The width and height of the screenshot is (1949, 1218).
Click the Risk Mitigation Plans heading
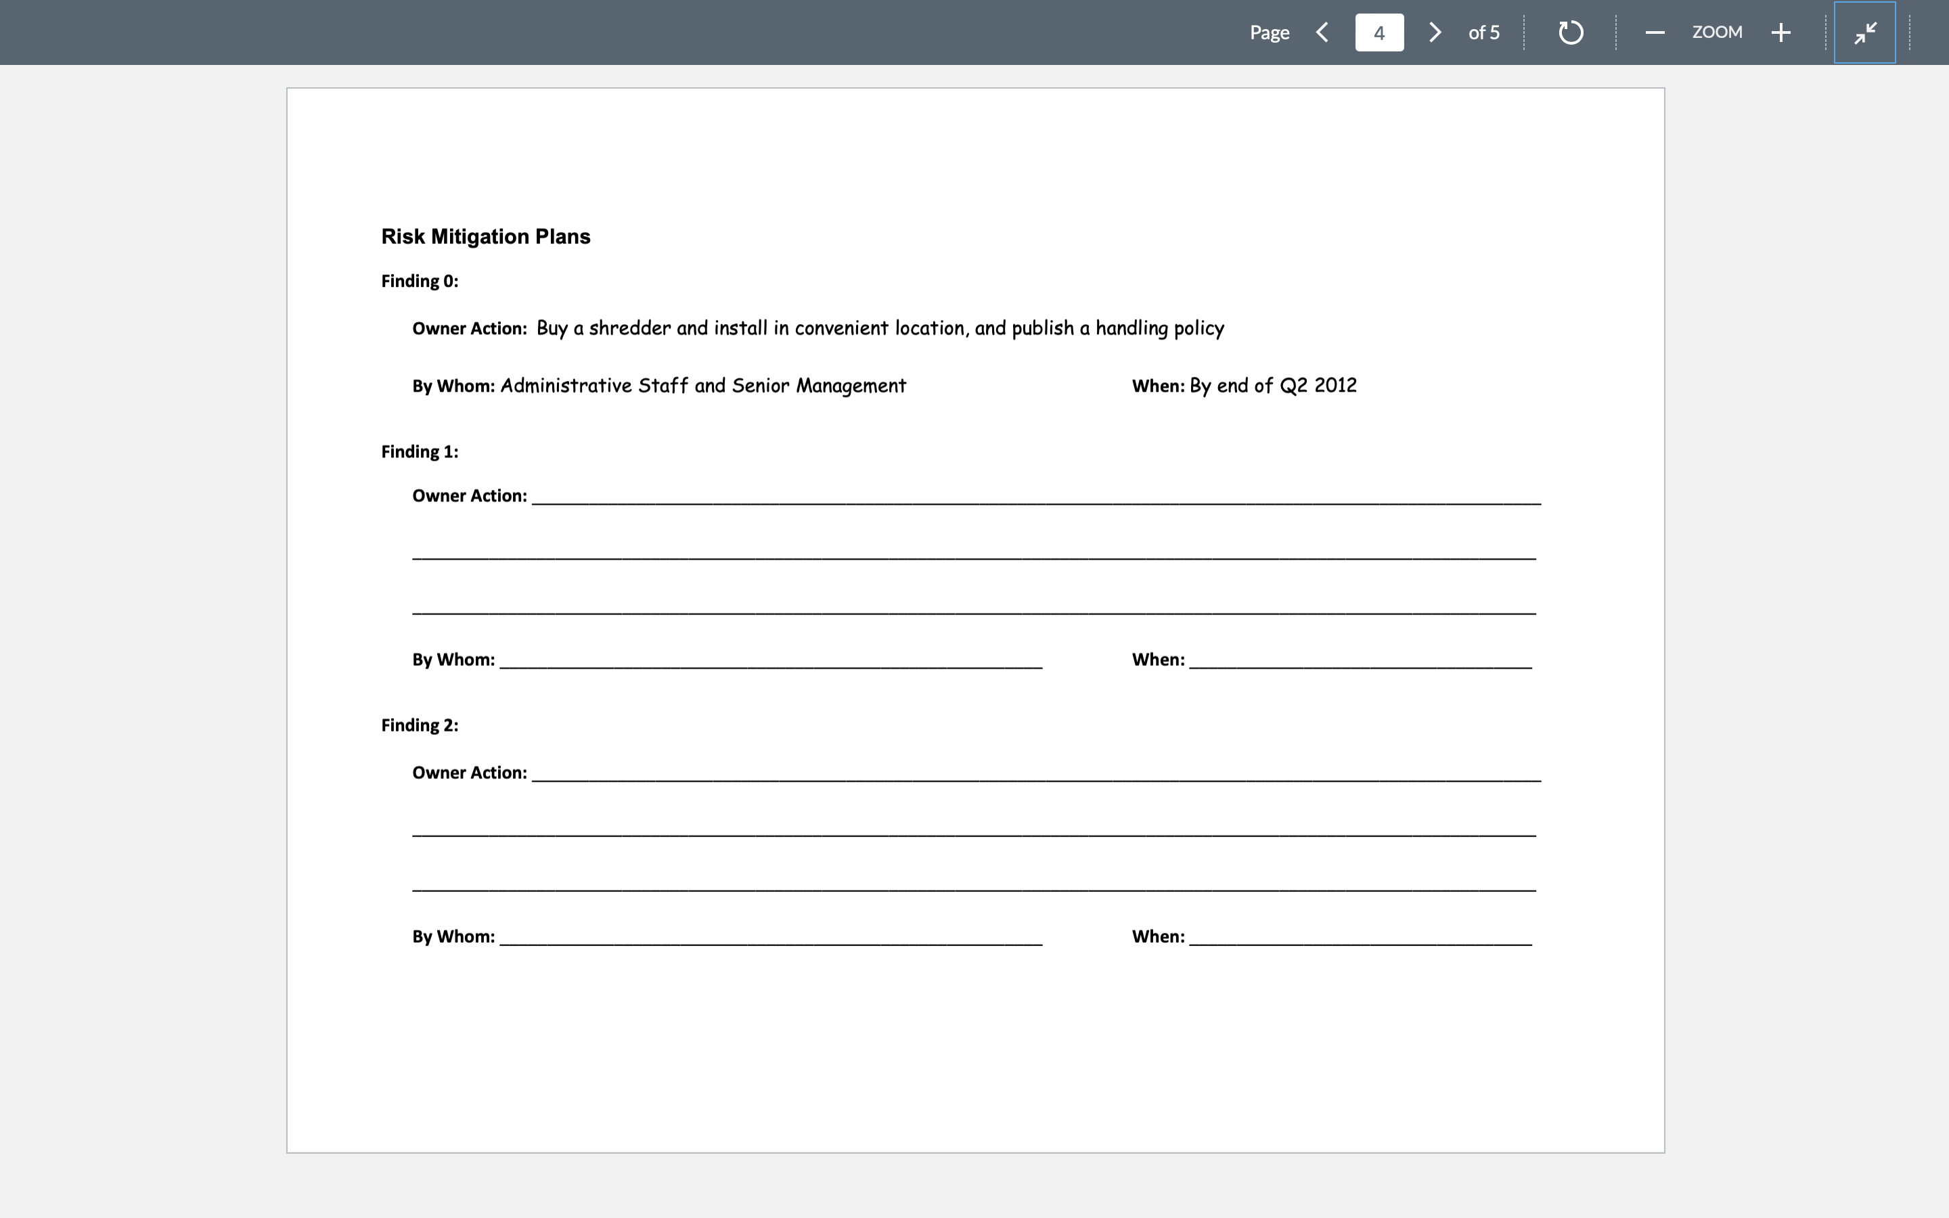click(486, 236)
